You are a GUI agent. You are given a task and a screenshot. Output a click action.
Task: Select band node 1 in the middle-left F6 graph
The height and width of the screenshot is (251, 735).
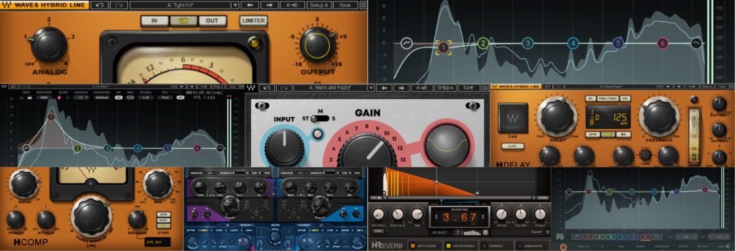(51, 117)
